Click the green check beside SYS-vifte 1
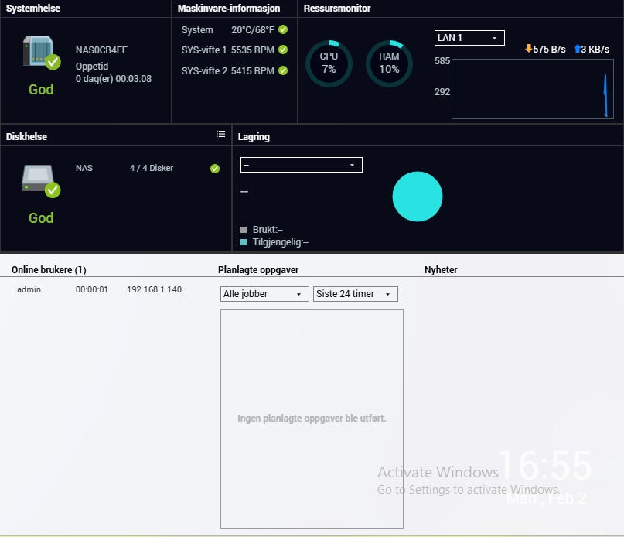This screenshot has height=537, width=624. click(x=283, y=50)
